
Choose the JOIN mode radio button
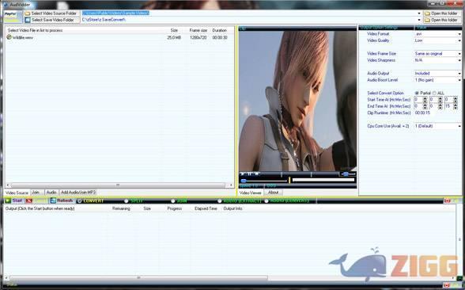(x=173, y=201)
